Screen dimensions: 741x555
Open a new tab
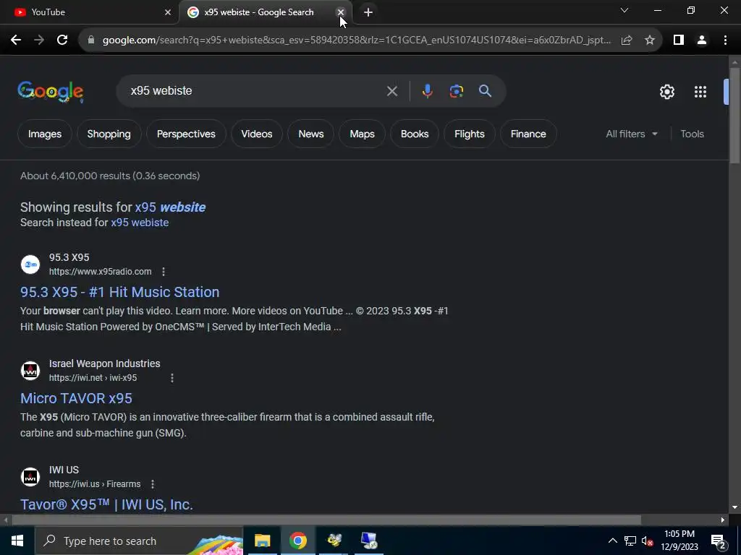point(368,12)
